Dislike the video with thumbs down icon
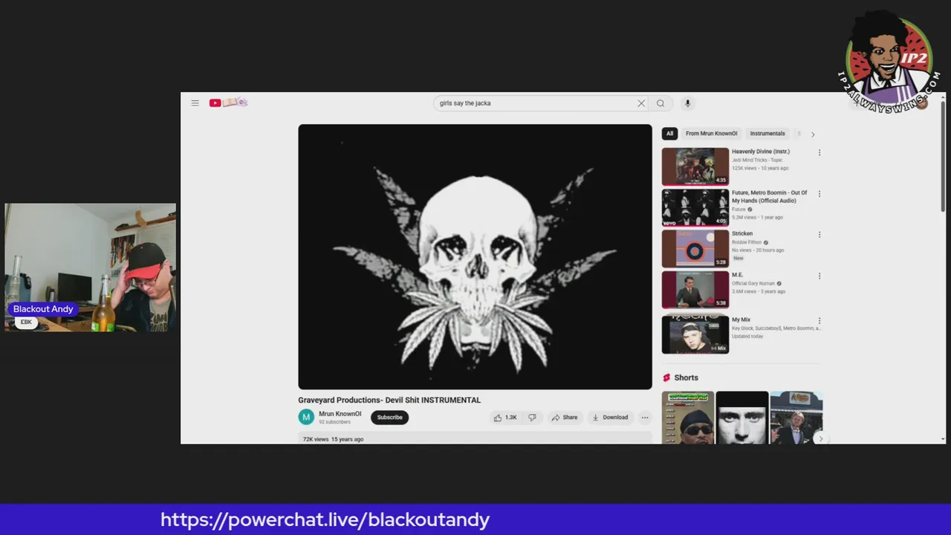Viewport: 951px width, 535px height. click(532, 418)
